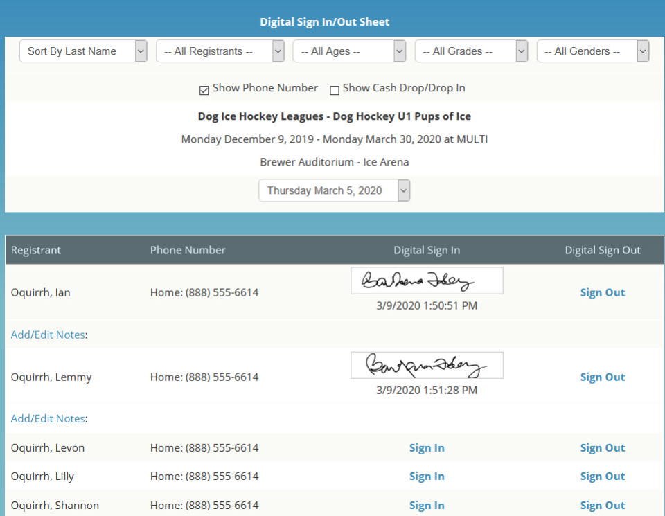Uncheck the Show Phone Number checkbox
Image resolution: width=665 pixels, height=516 pixels.
click(204, 90)
